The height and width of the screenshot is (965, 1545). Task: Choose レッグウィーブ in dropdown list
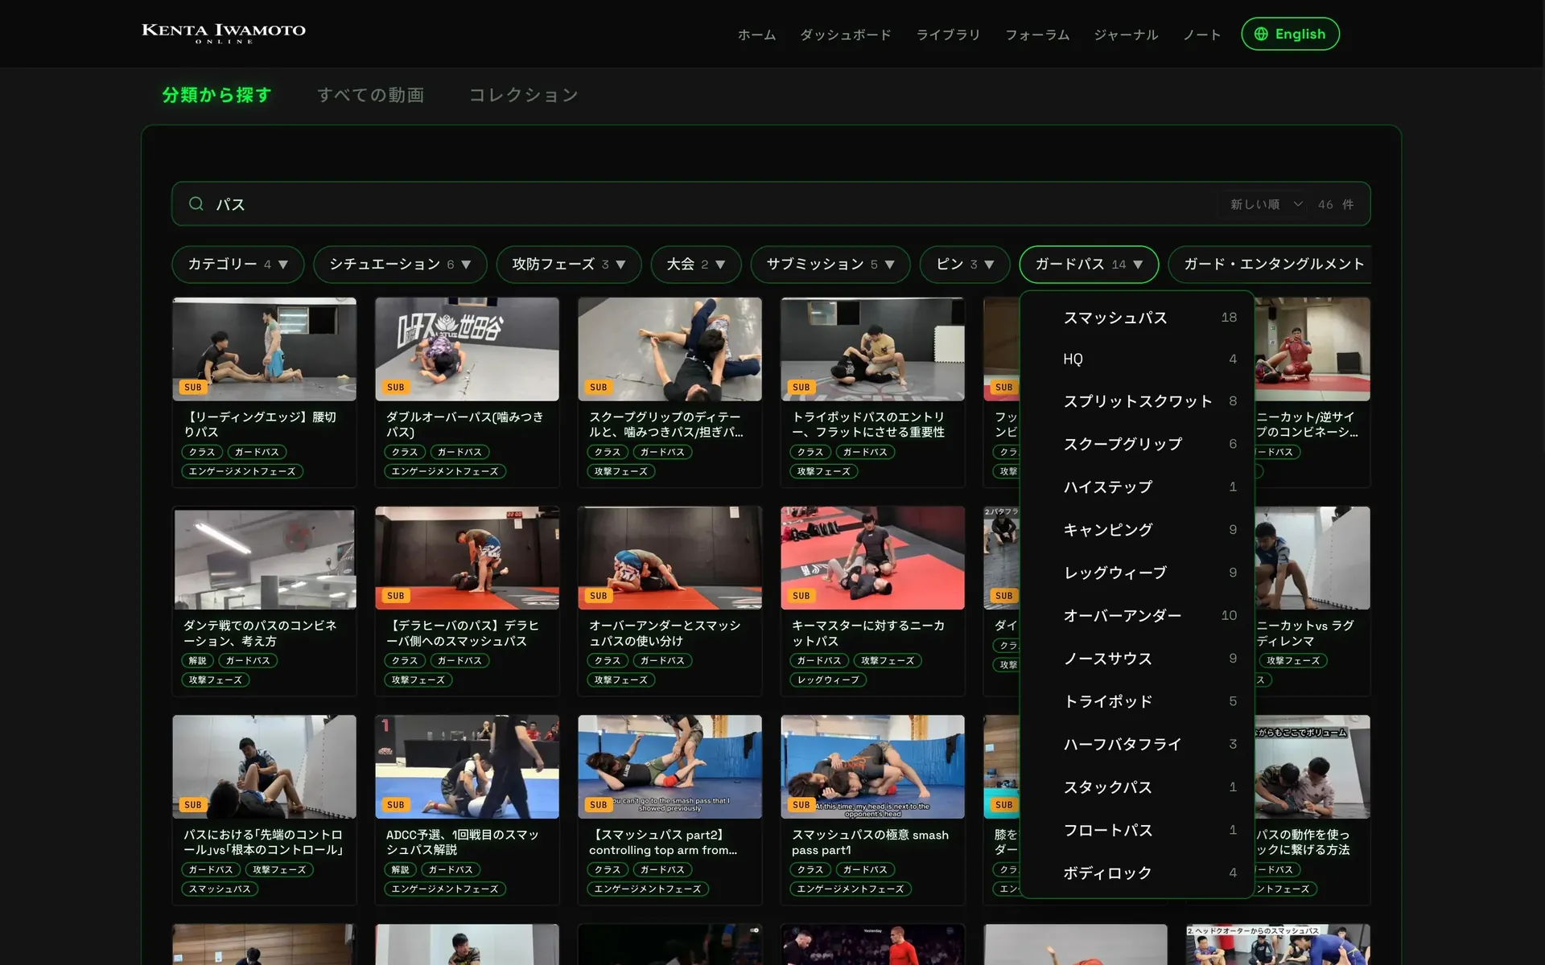point(1138,573)
